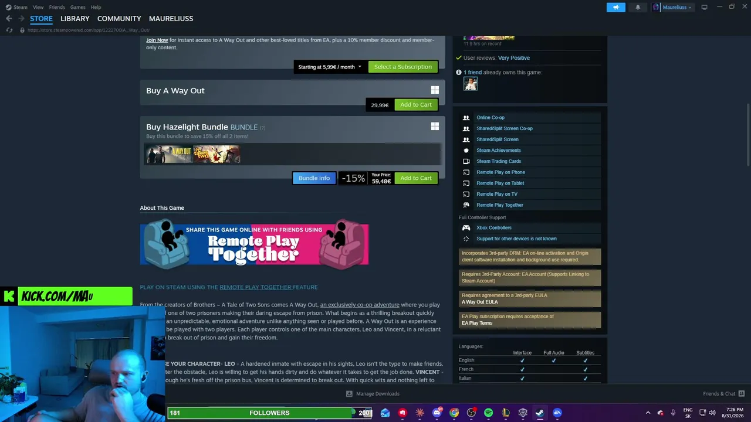Click the Steam announcements megaphone icon
Image resolution: width=751 pixels, height=422 pixels.
615,7
